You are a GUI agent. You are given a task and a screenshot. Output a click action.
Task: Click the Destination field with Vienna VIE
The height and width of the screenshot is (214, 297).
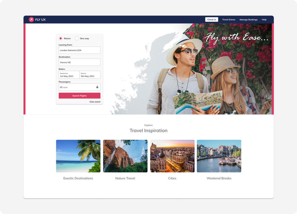pyautogui.click(x=79, y=62)
